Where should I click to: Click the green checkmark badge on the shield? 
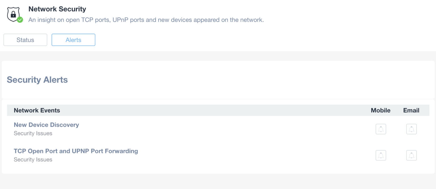tap(20, 20)
